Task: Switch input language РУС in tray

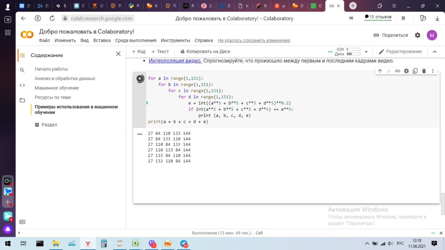Action: 400,243
